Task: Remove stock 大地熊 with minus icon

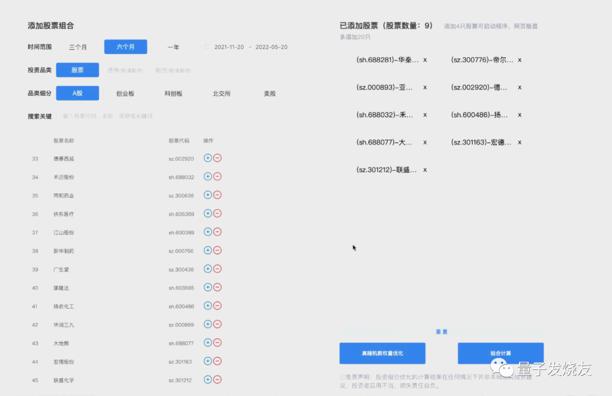Action: point(218,343)
